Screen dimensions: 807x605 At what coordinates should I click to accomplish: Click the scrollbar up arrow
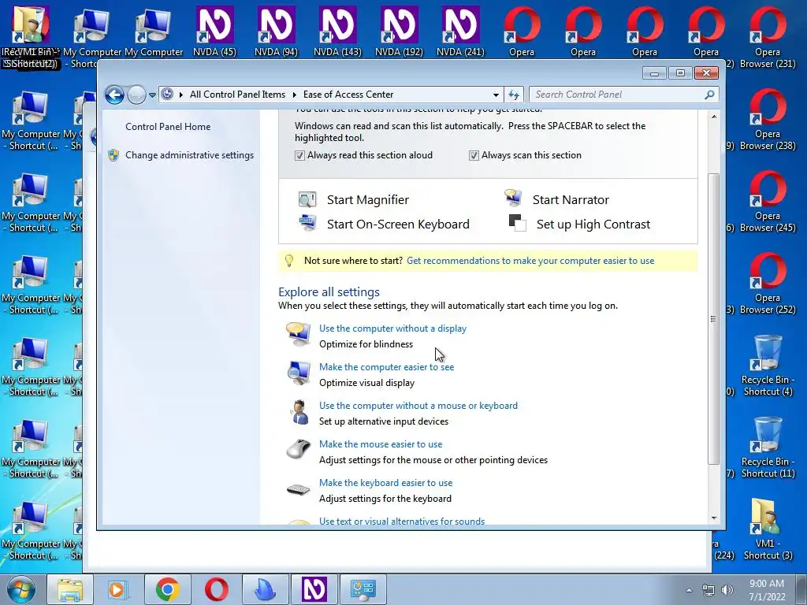click(x=713, y=117)
